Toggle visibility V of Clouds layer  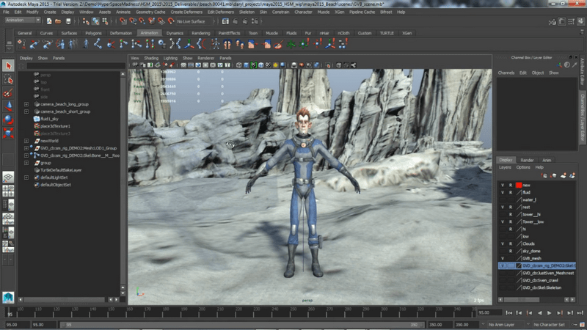coord(503,244)
